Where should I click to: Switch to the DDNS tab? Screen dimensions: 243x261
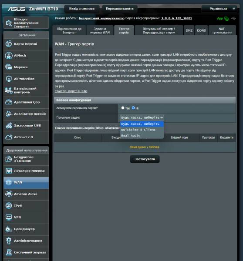point(201,30)
